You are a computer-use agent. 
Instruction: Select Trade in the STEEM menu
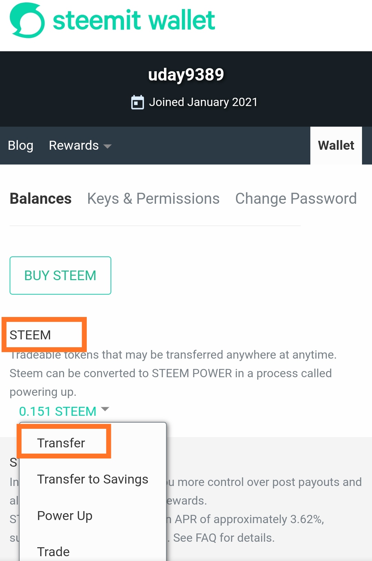point(53,552)
